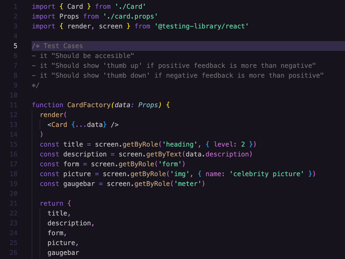Click the getByText method call
Screen dimensions: 345x259
click(x=164, y=154)
